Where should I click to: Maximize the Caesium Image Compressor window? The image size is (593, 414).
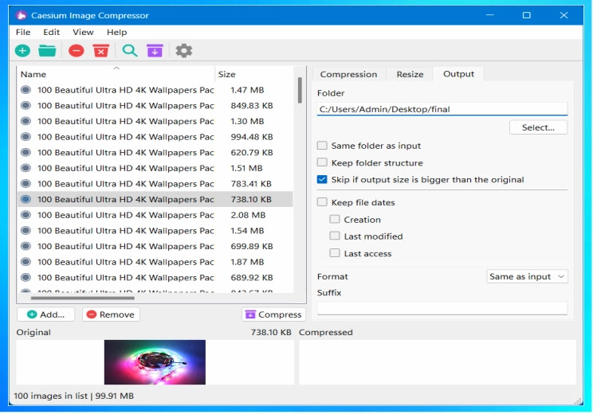coord(526,15)
